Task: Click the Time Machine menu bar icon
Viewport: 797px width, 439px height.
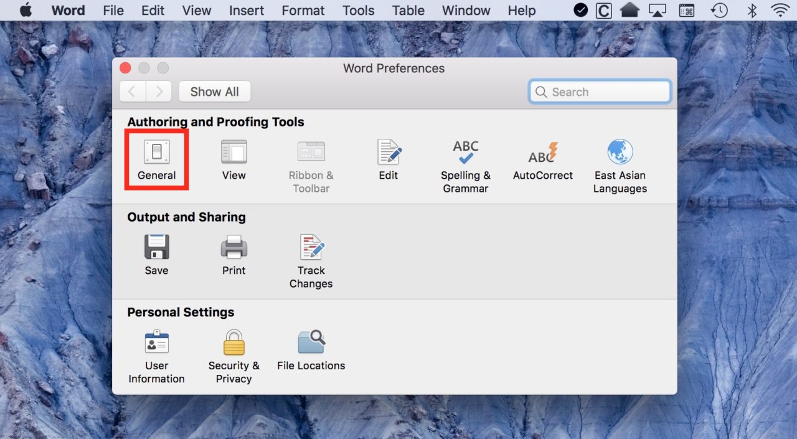Action: pos(720,10)
